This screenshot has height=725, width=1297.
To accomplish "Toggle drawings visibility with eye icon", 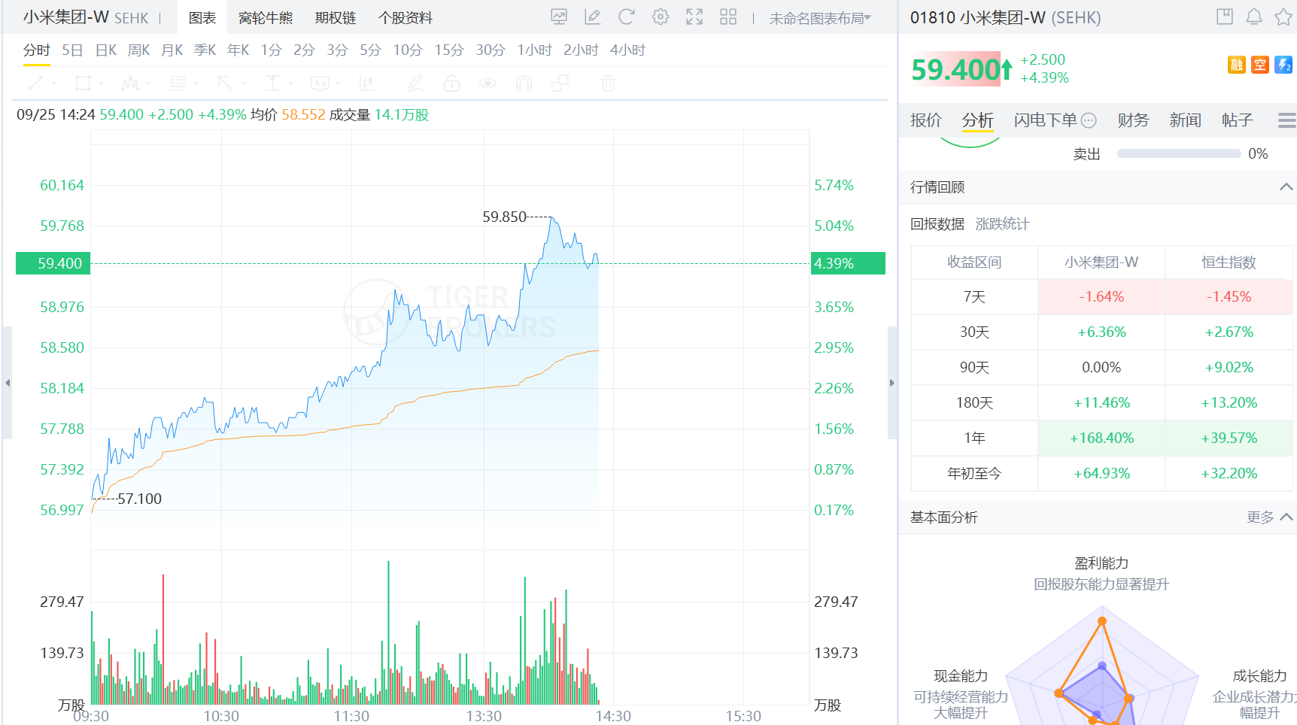I will point(488,83).
